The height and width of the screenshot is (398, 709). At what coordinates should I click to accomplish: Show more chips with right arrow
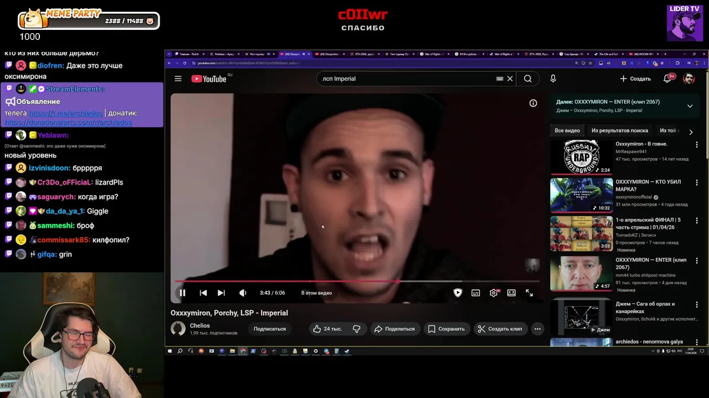[690, 132]
